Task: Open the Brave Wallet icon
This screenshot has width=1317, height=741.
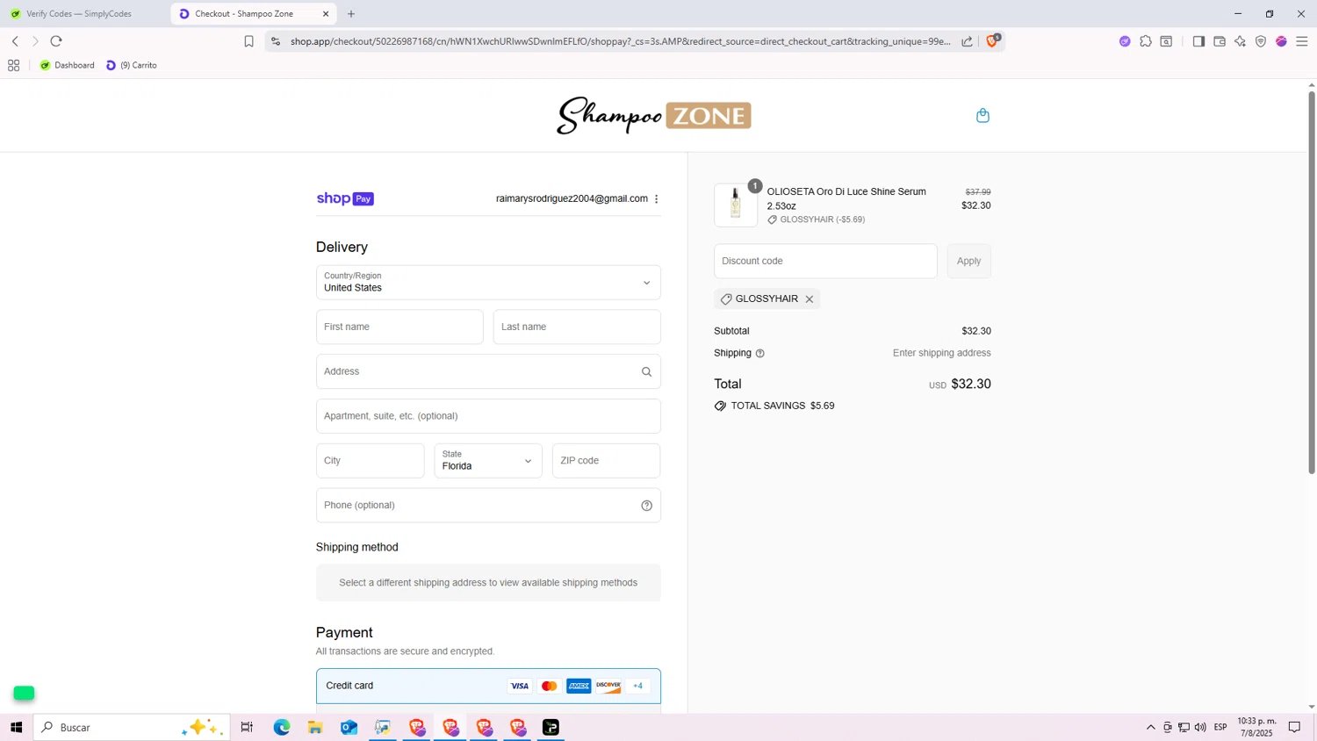Action: [x=1220, y=41]
